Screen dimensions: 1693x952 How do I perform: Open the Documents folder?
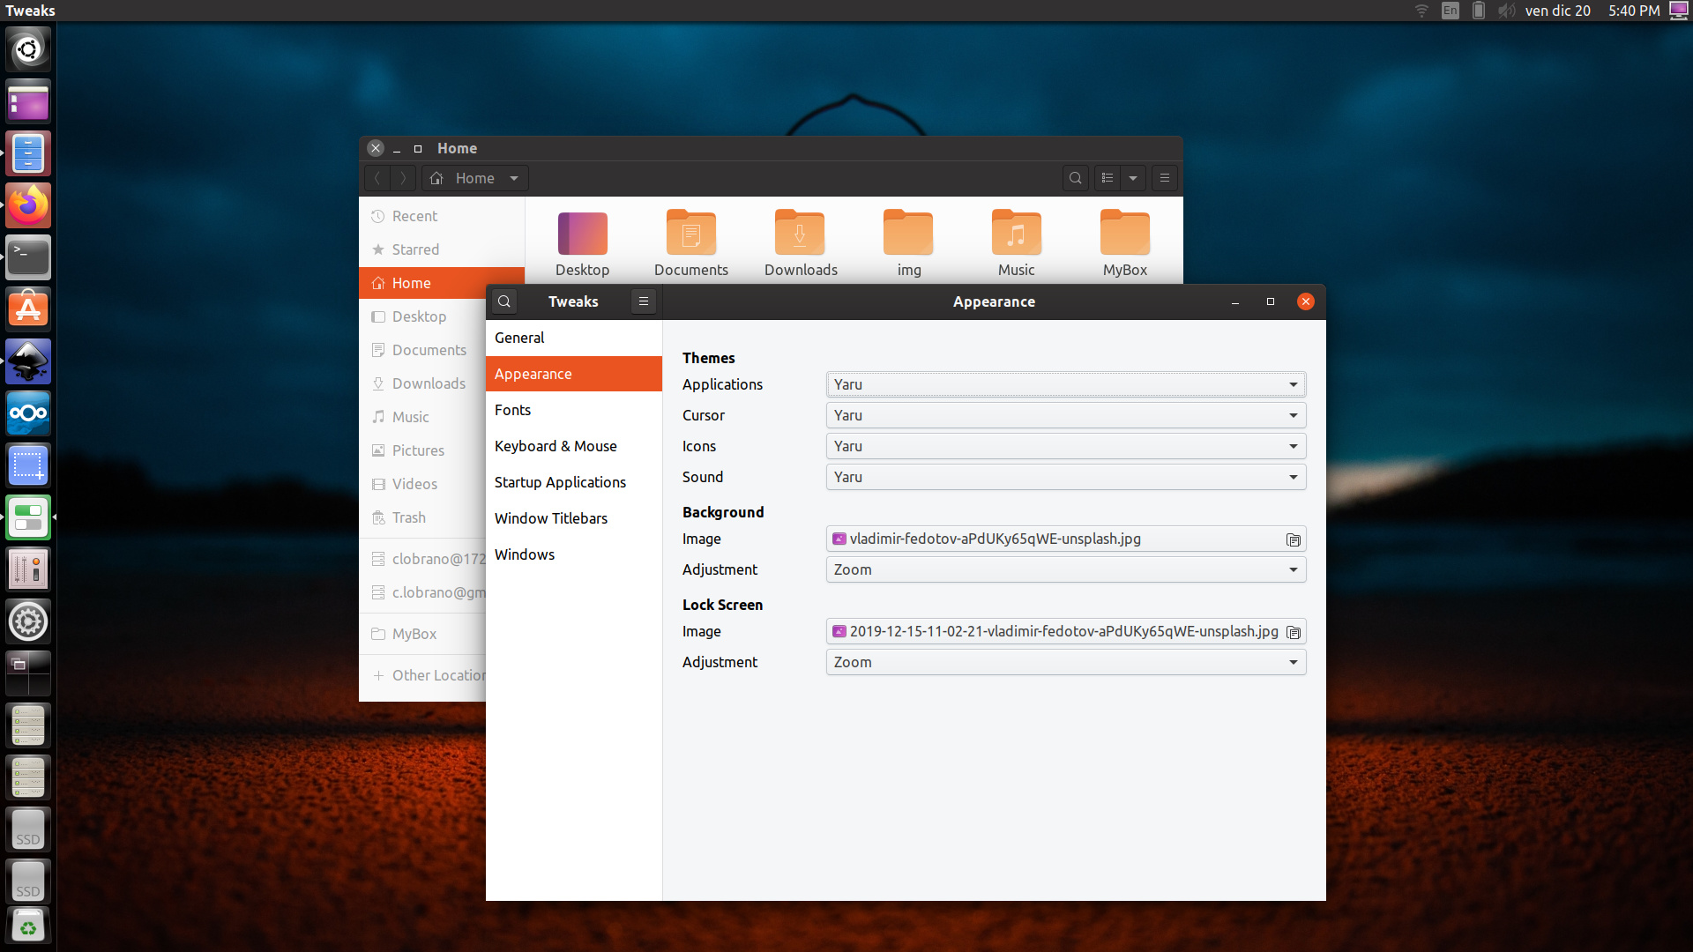pyautogui.click(x=690, y=243)
